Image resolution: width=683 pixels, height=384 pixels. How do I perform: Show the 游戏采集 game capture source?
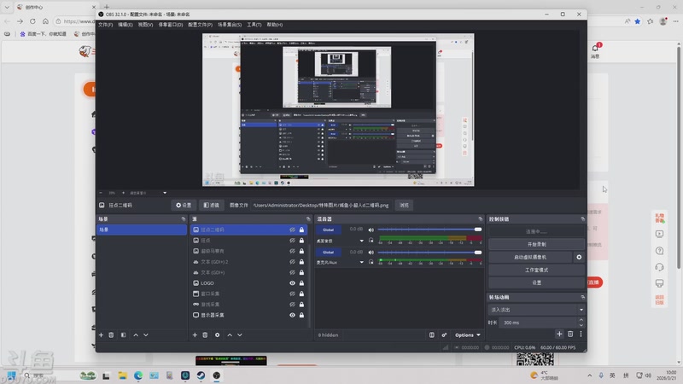coord(292,305)
